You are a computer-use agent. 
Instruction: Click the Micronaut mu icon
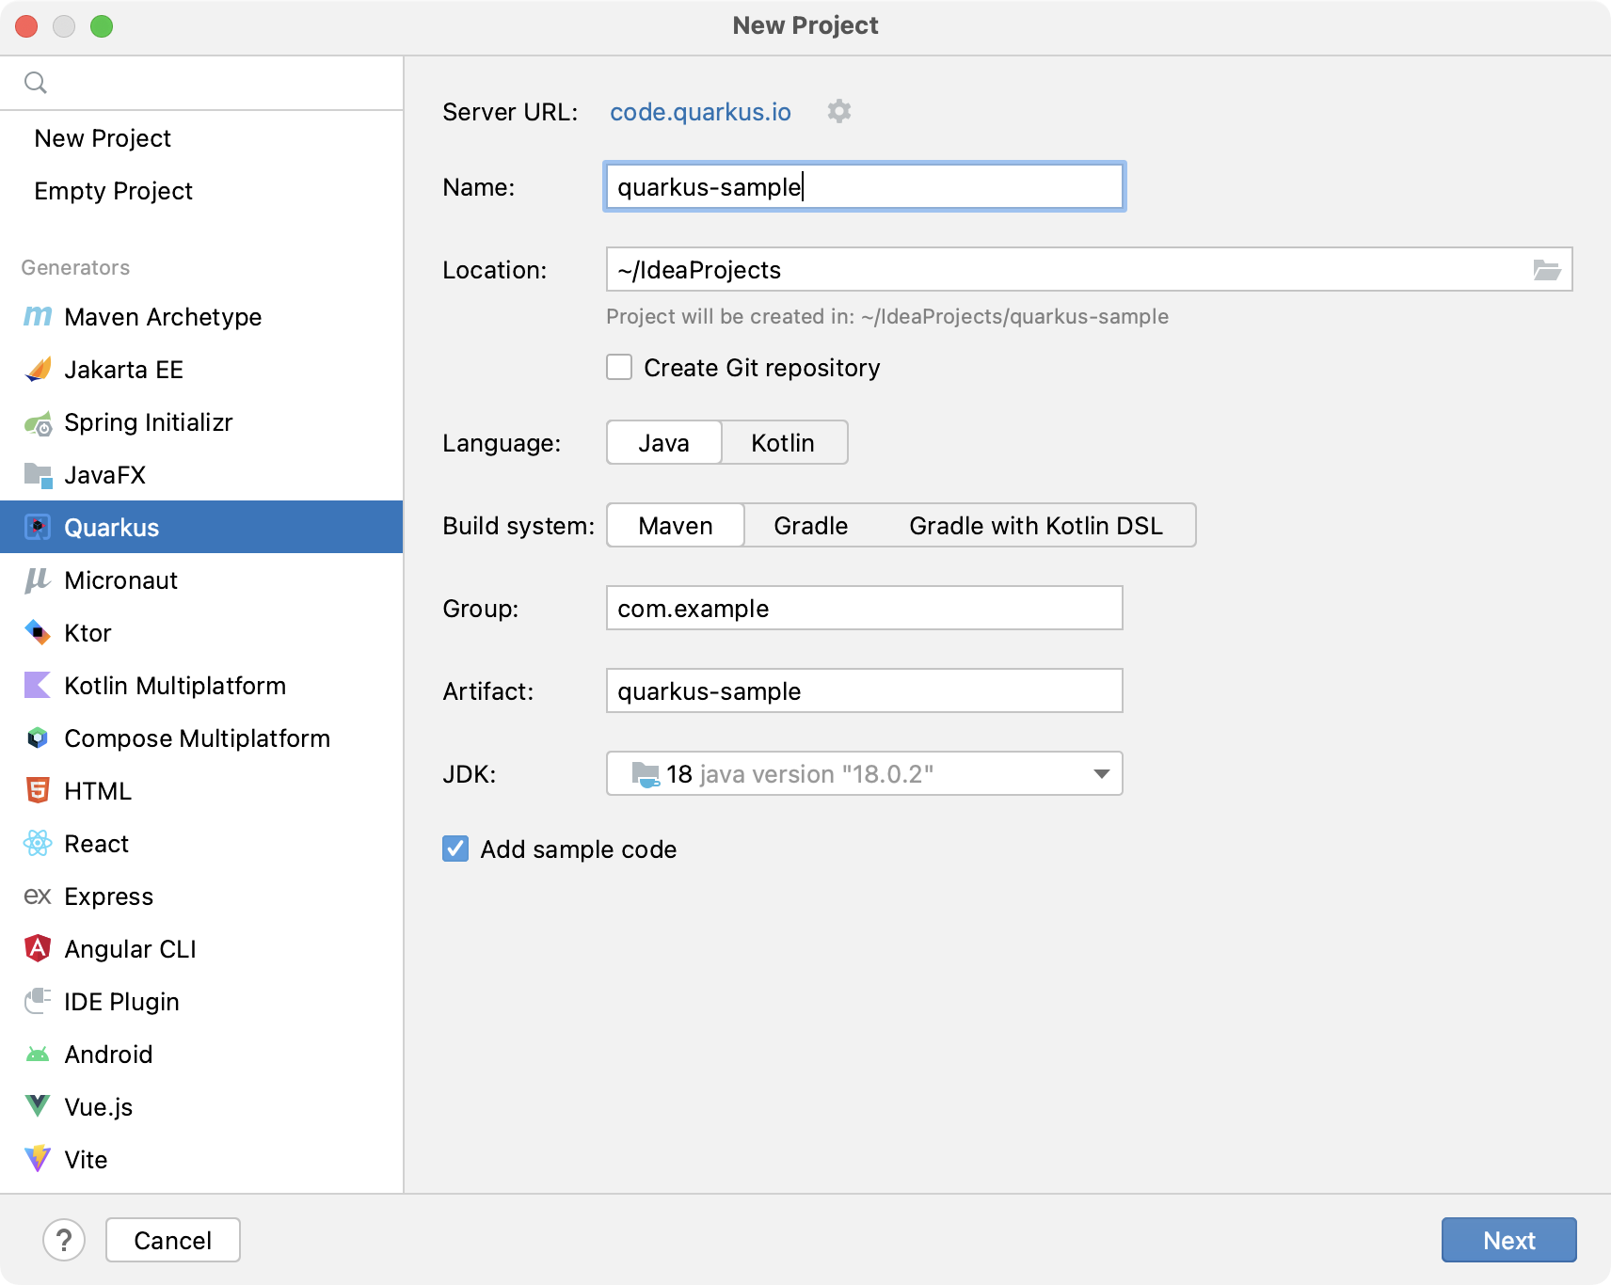tap(38, 580)
